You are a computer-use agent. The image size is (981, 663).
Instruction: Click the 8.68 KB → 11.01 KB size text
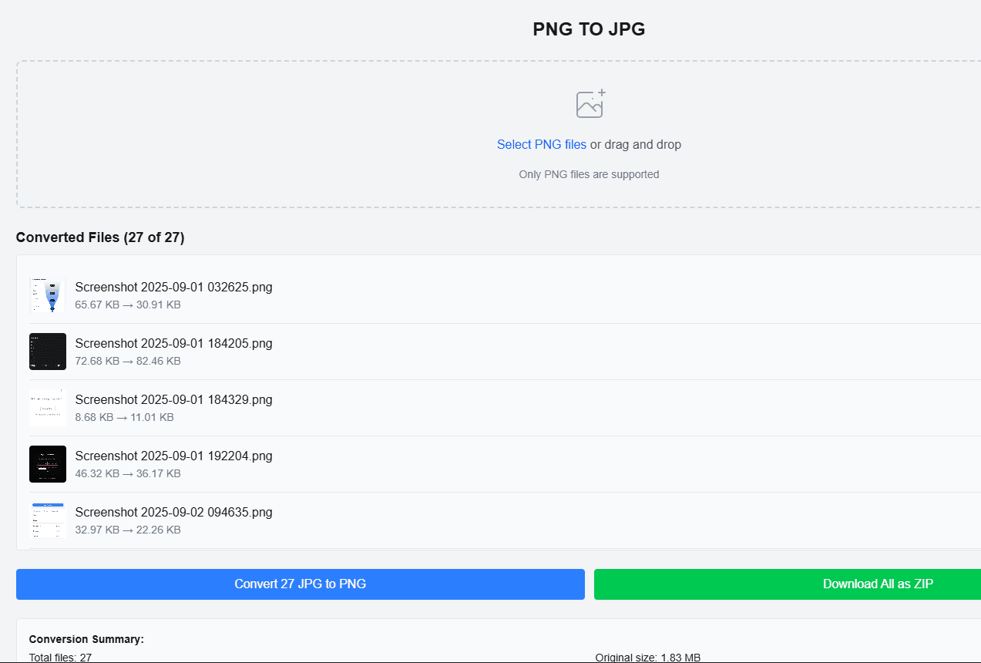point(124,417)
